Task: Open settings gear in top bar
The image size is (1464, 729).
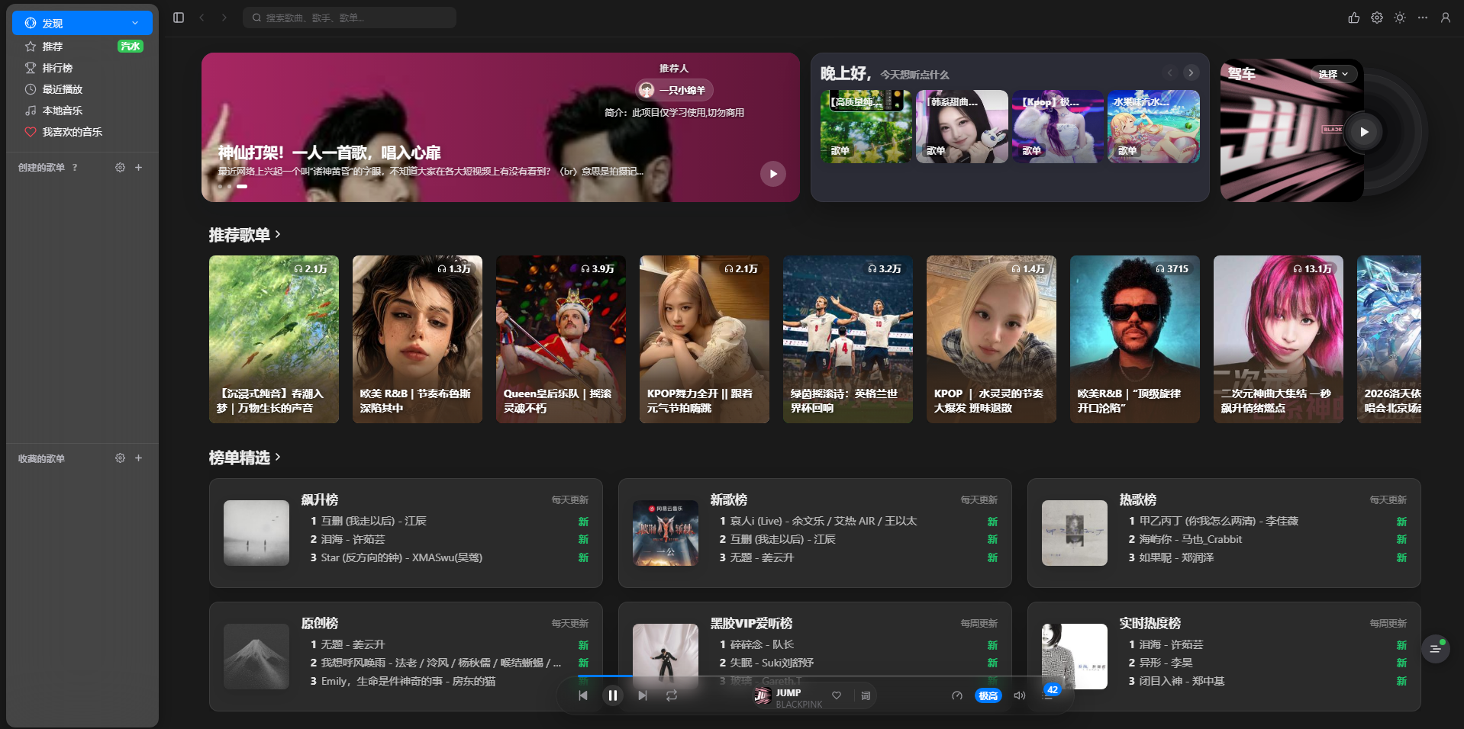Action: click(1377, 18)
